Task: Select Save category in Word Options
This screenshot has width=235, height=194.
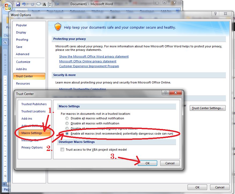Action: coord(19,47)
